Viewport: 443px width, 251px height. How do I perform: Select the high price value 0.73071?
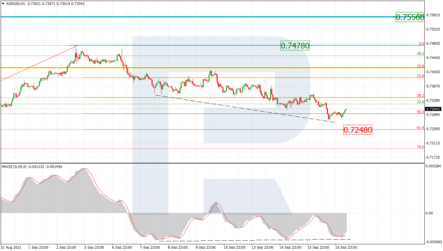point(48,4)
